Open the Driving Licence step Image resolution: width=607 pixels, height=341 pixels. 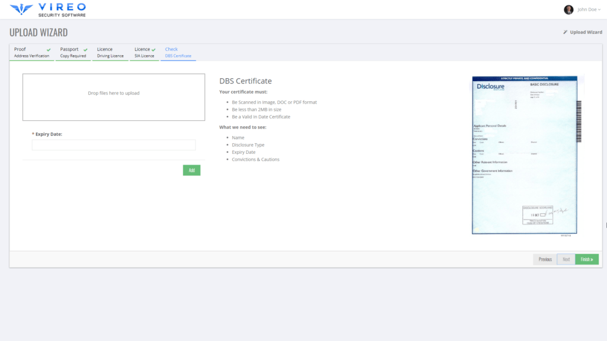(110, 52)
